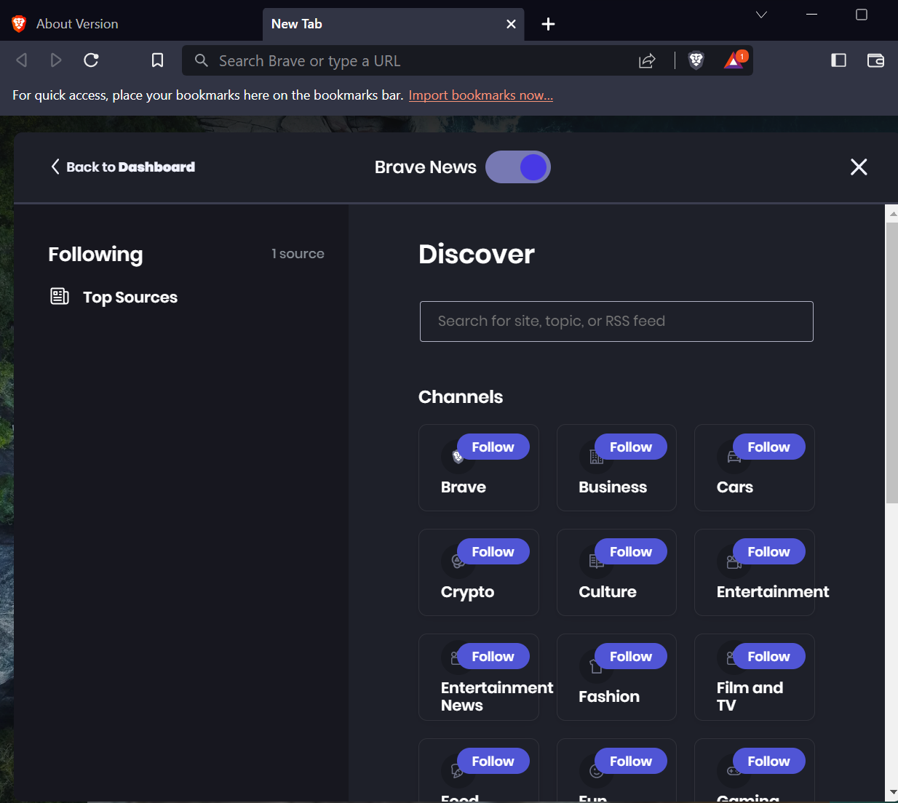Follow the Entertainment channel
Viewport: 898px width, 803px height.
click(x=768, y=551)
